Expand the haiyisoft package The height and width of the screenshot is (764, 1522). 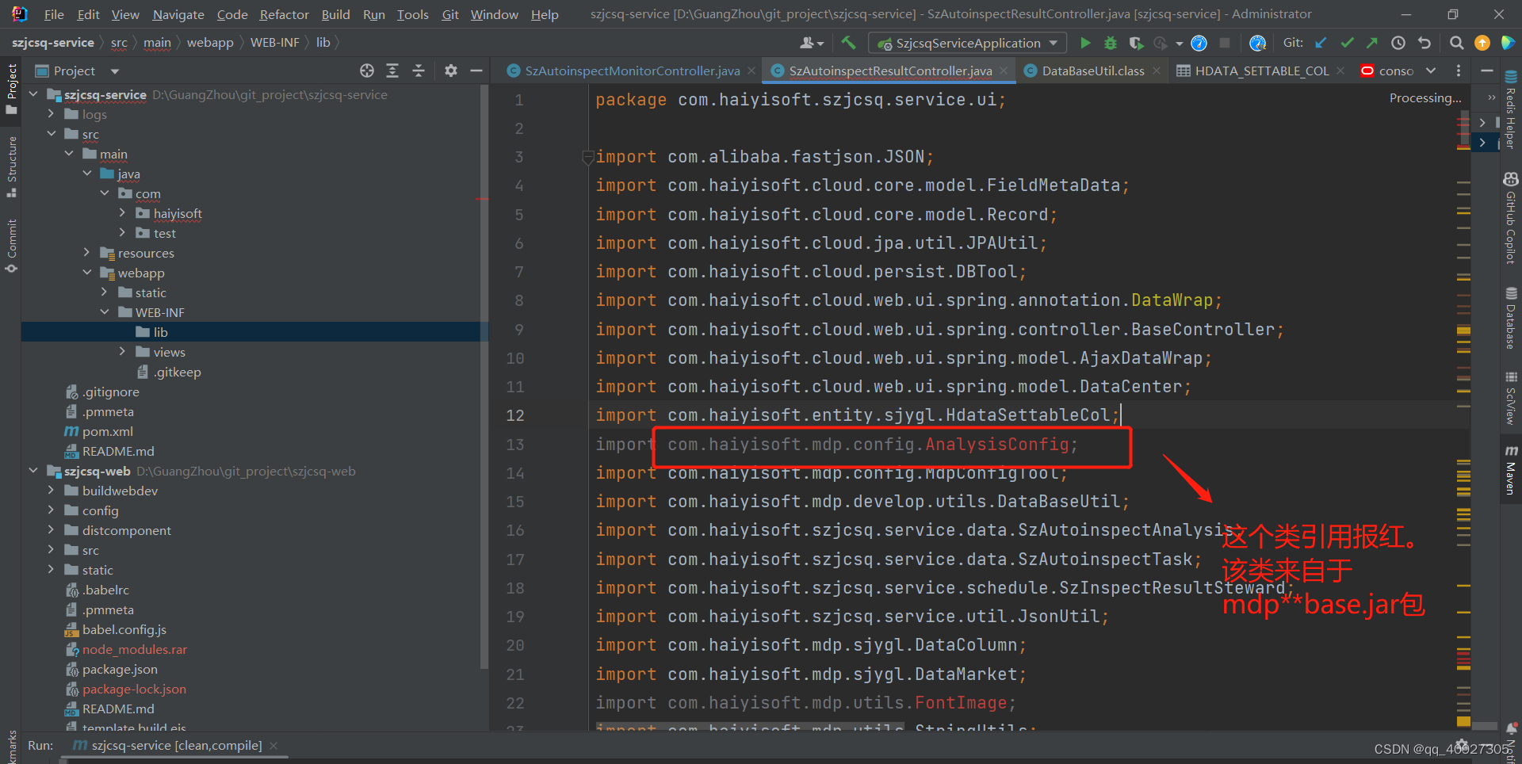122,213
